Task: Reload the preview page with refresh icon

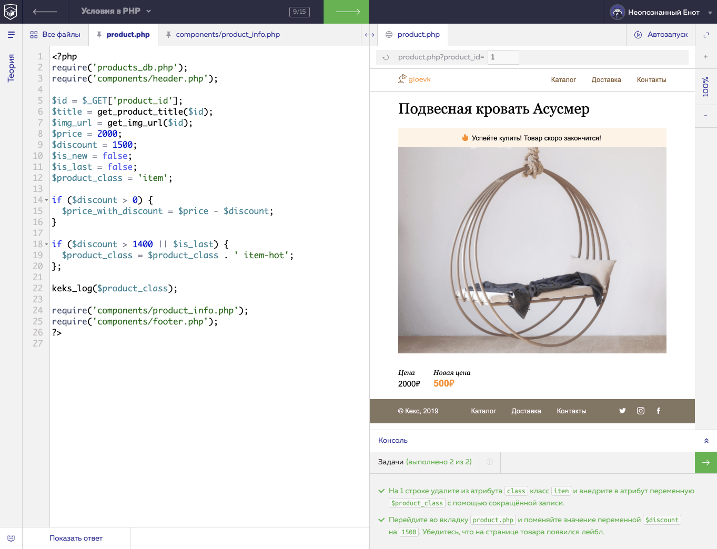Action: 386,57
